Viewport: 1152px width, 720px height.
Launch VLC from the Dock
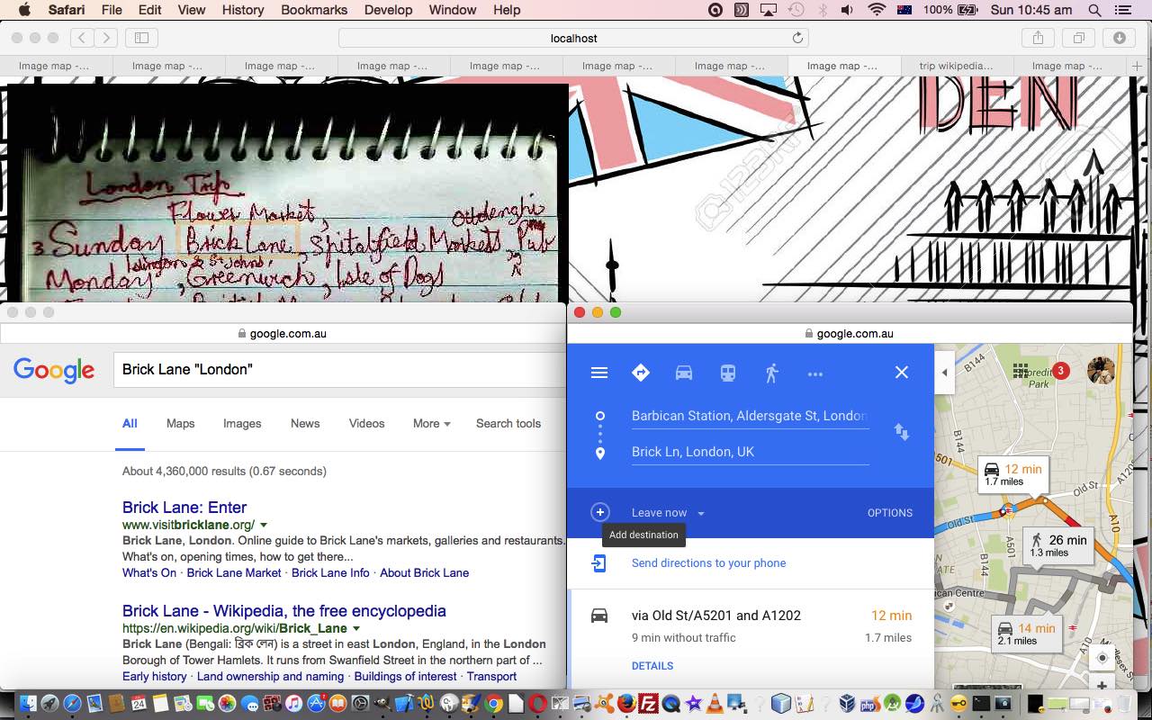[x=715, y=703]
